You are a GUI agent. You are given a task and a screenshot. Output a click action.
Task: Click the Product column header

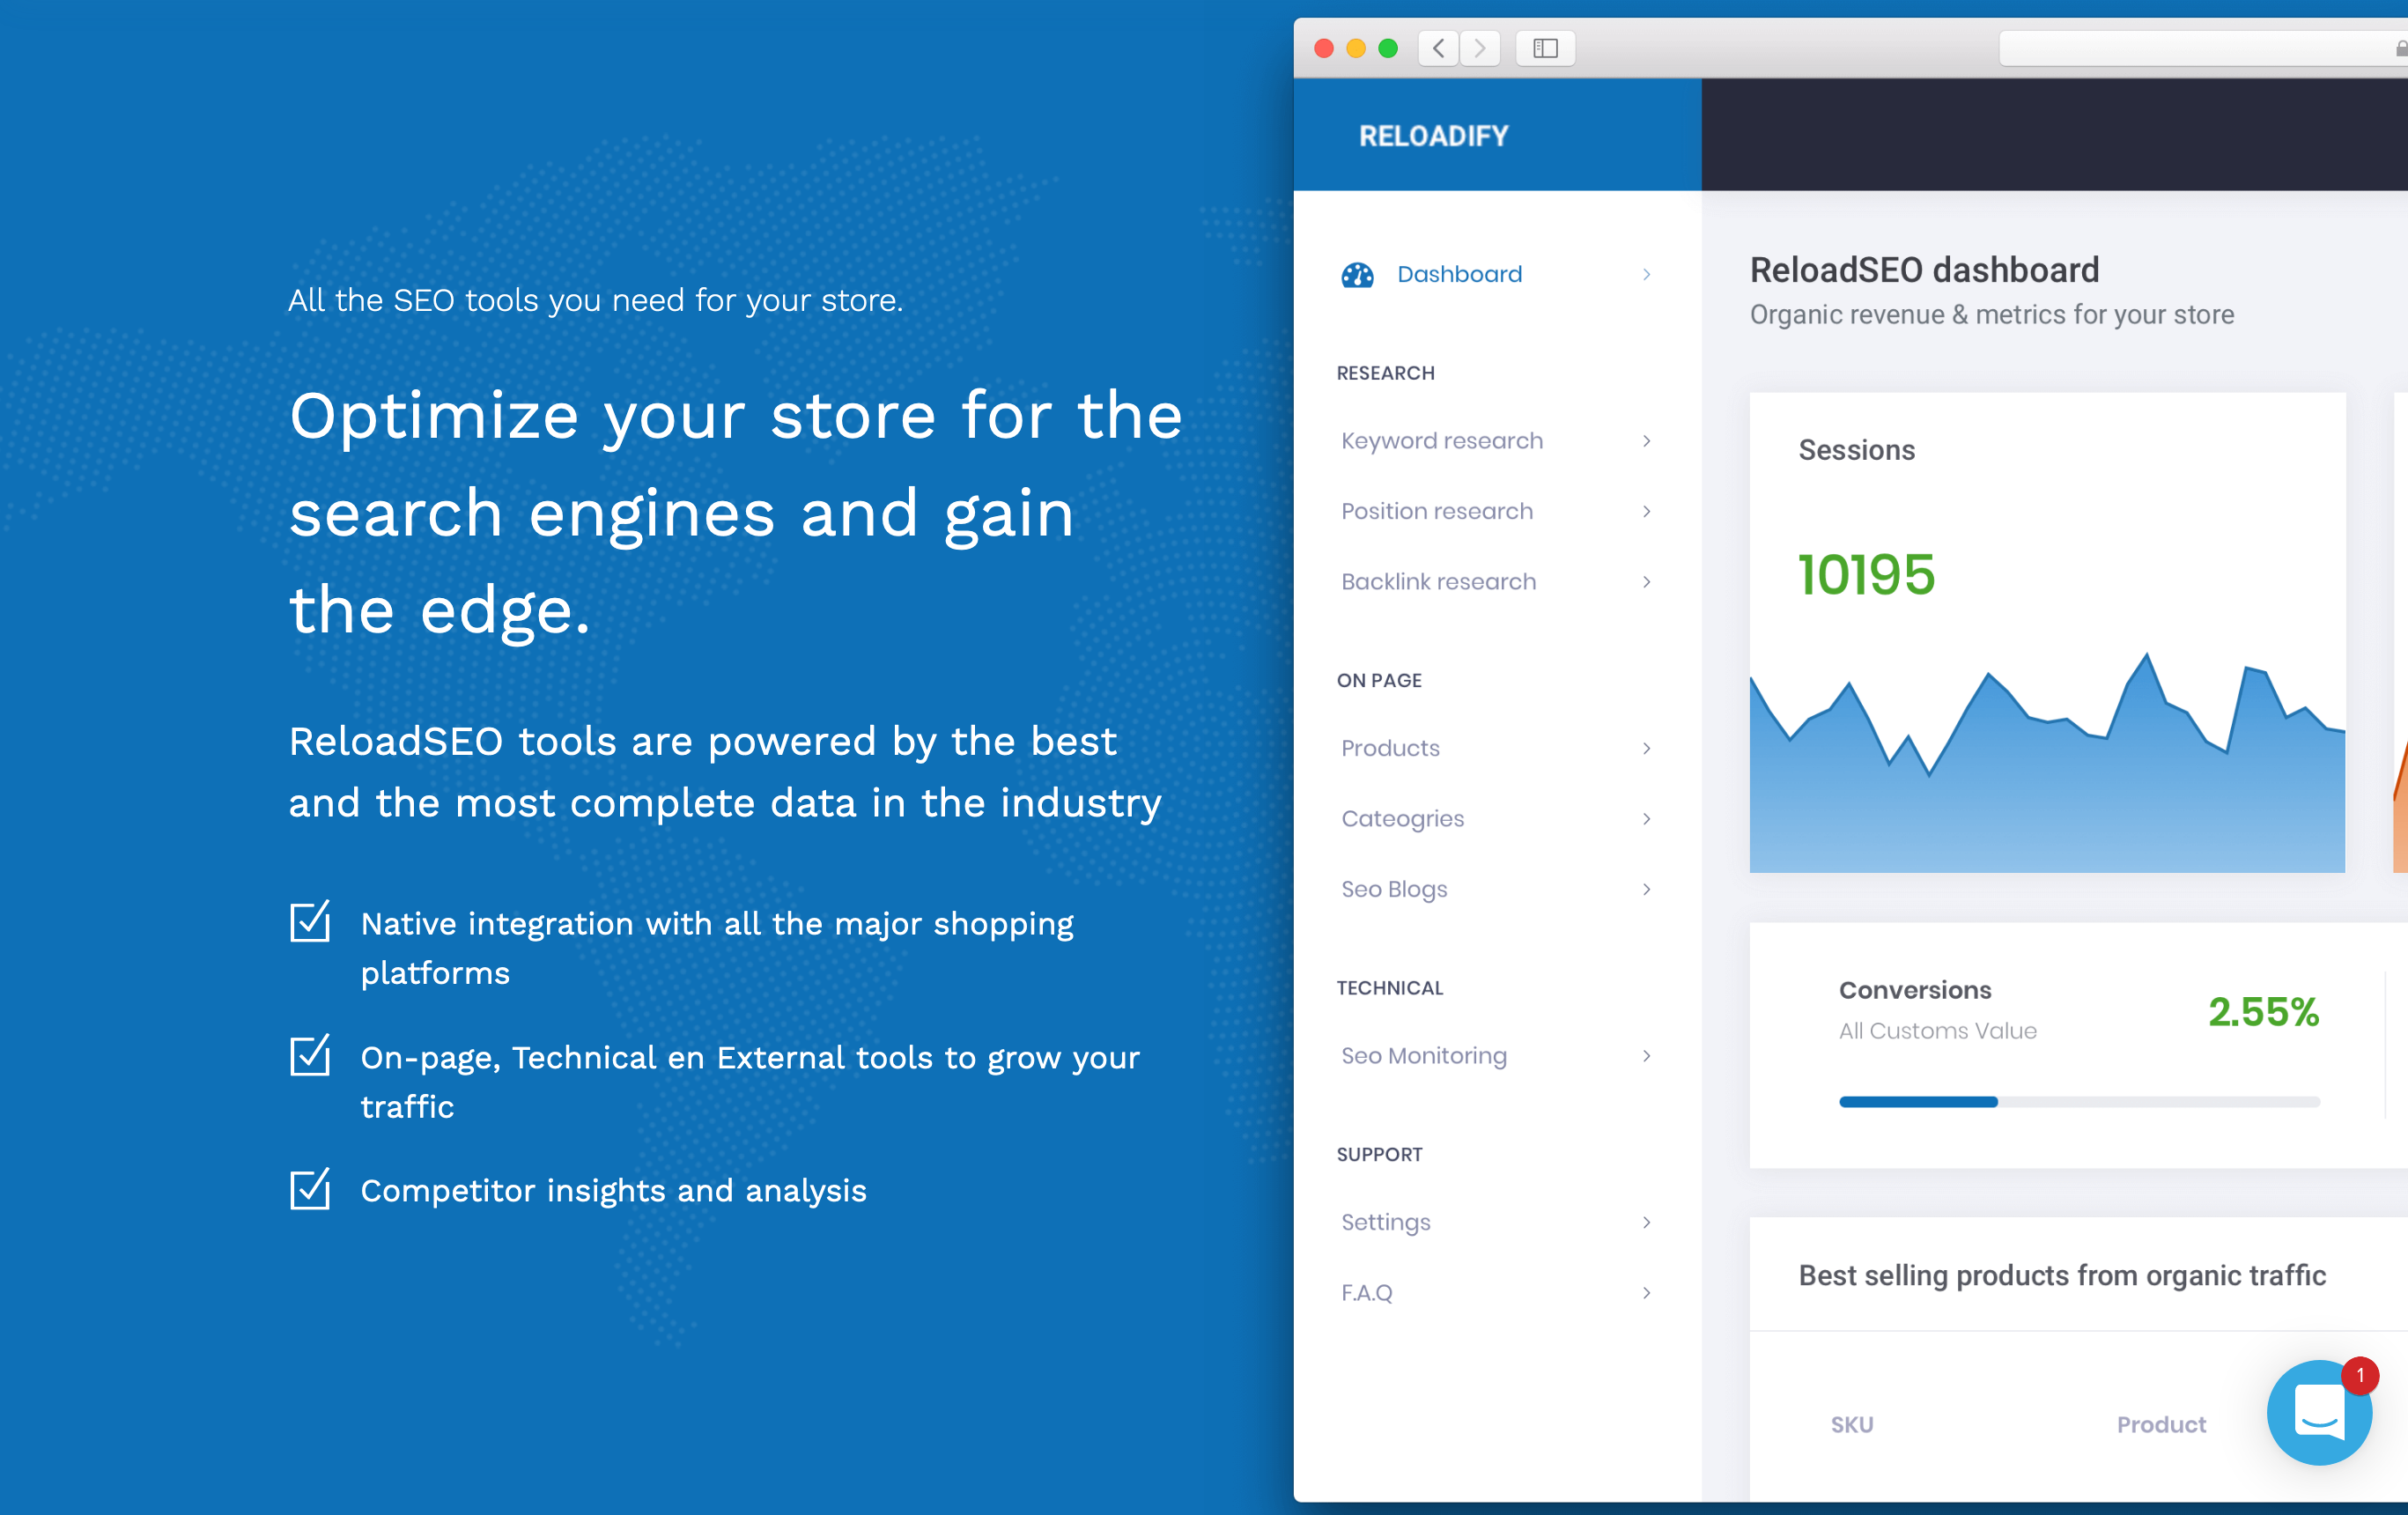pyautogui.click(x=2161, y=1424)
